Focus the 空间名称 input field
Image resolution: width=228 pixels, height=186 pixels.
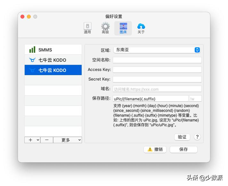(x=157, y=60)
